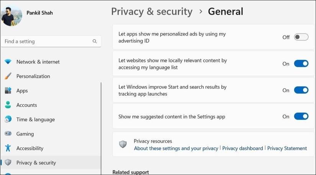Open the Personalization settings section

click(33, 76)
